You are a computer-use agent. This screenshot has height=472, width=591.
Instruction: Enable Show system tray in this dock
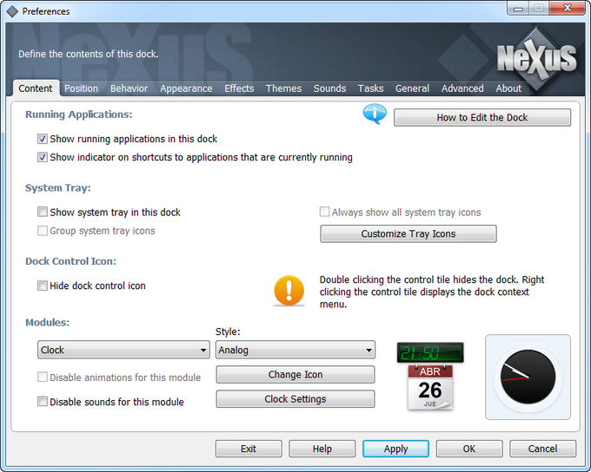click(x=43, y=212)
